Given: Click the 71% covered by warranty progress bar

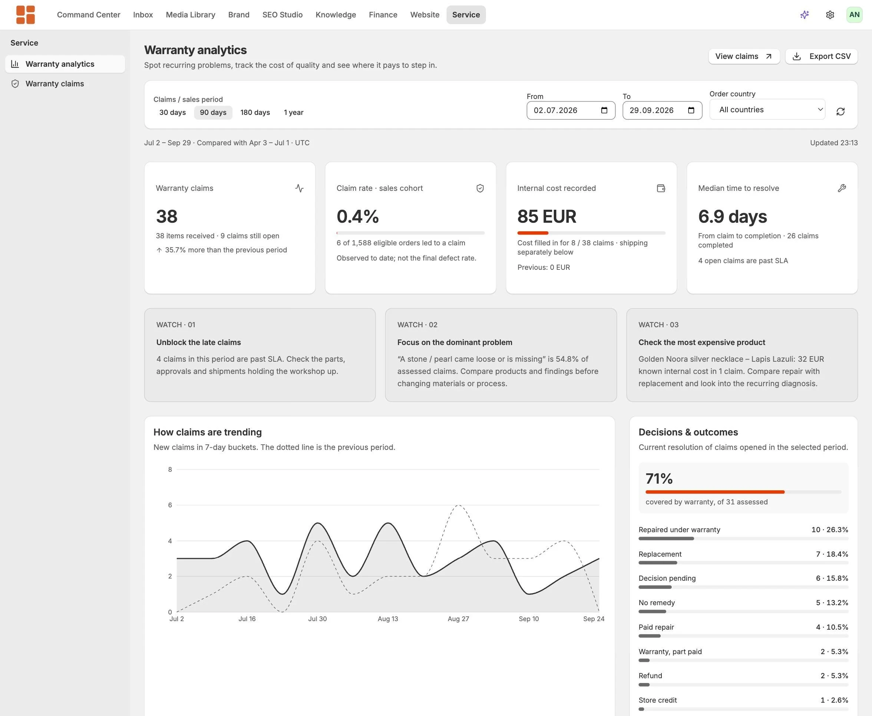Looking at the screenshot, I should [743, 492].
